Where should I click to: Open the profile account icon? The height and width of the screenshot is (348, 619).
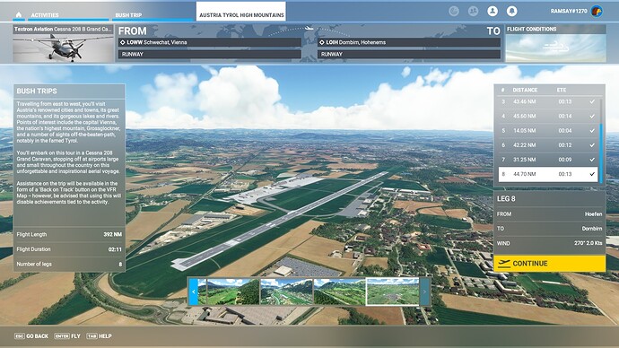click(493, 11)
